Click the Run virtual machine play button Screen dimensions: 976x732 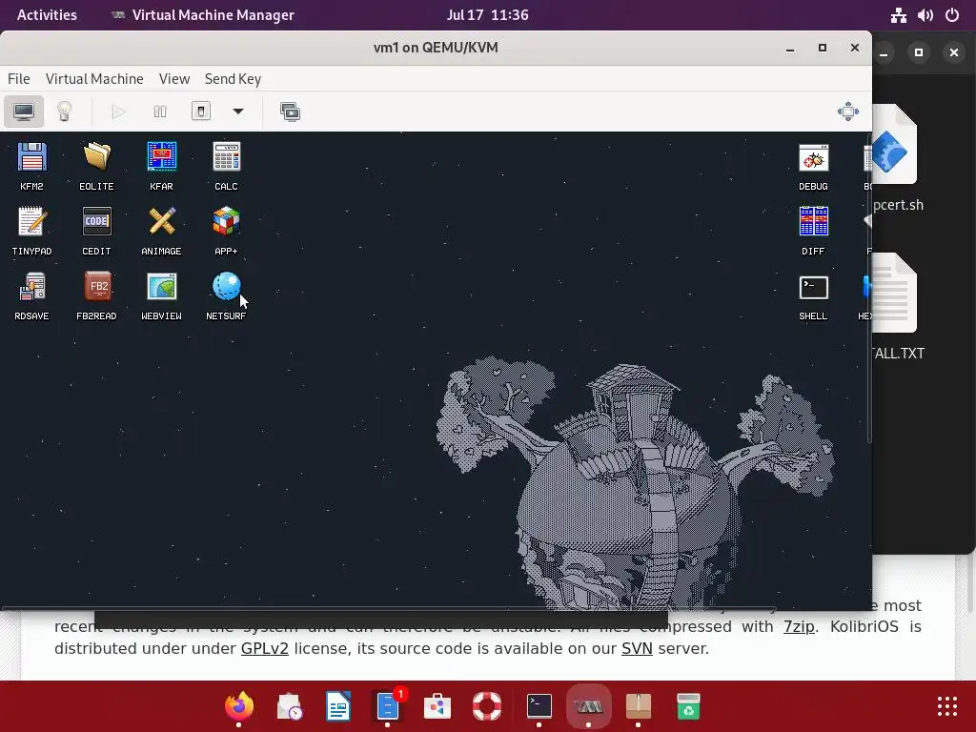118,112
